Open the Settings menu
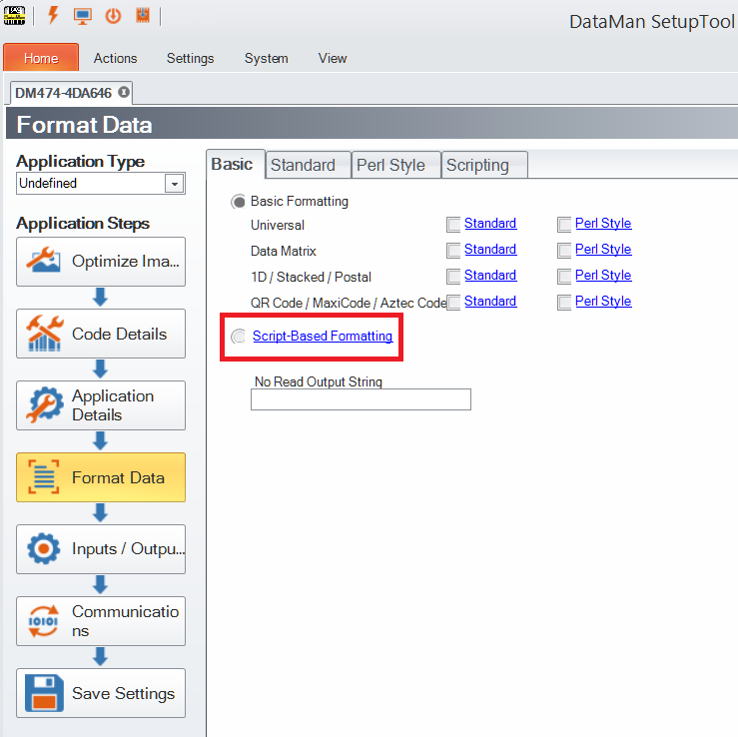 [190, 58]
